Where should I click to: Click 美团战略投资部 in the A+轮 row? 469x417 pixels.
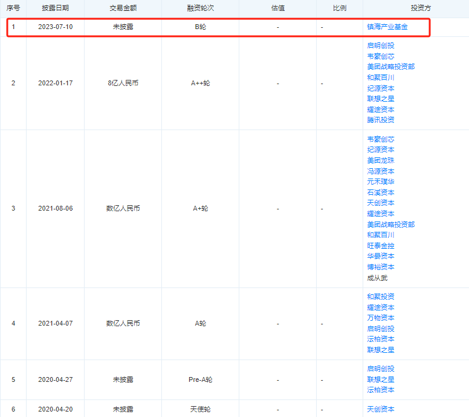click(x=391, y=225)
